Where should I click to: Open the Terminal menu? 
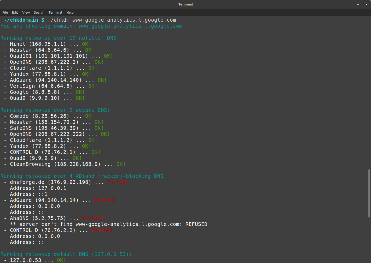click(x=55, y=12)
